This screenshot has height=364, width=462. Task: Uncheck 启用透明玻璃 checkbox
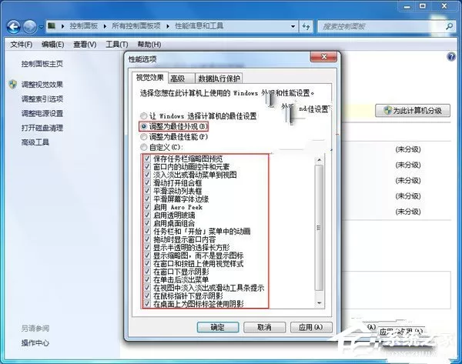[147, 215]
